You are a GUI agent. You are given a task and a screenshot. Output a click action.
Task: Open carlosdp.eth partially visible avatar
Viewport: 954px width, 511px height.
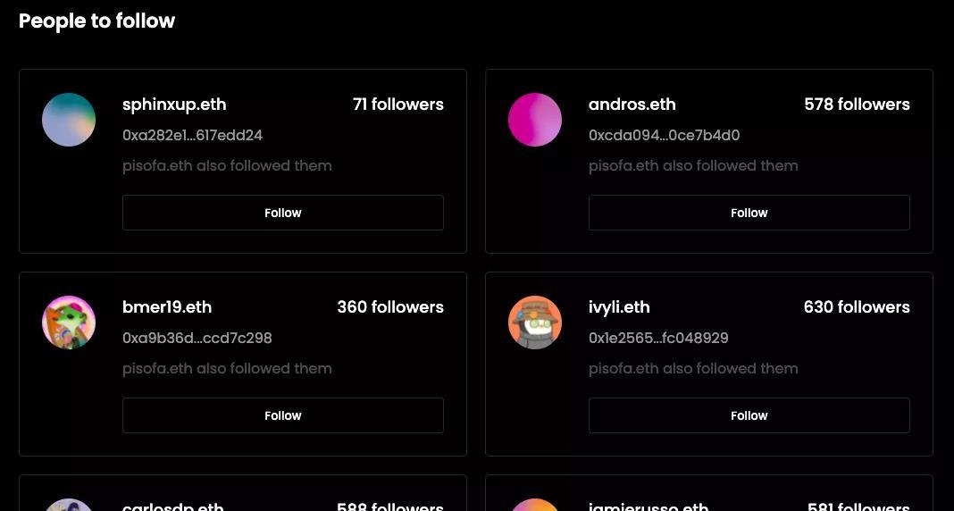pyautogui.click(x=69, y=505)
